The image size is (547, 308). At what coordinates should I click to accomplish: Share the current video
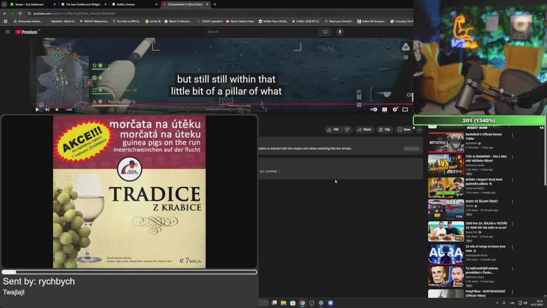pos(365,130)
